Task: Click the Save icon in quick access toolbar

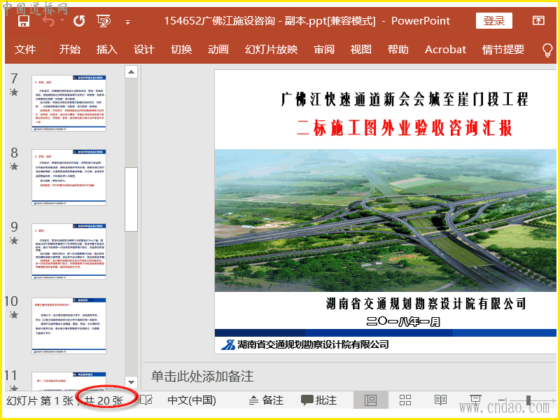Action: 24,21
